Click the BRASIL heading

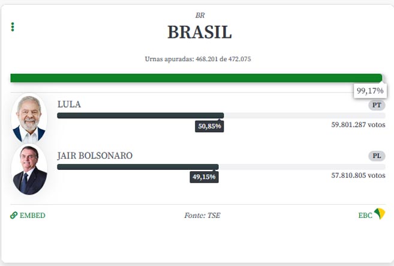pyautogui.click(x=200, y=32)
